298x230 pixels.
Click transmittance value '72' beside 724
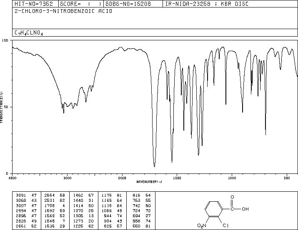coord(148,210)
